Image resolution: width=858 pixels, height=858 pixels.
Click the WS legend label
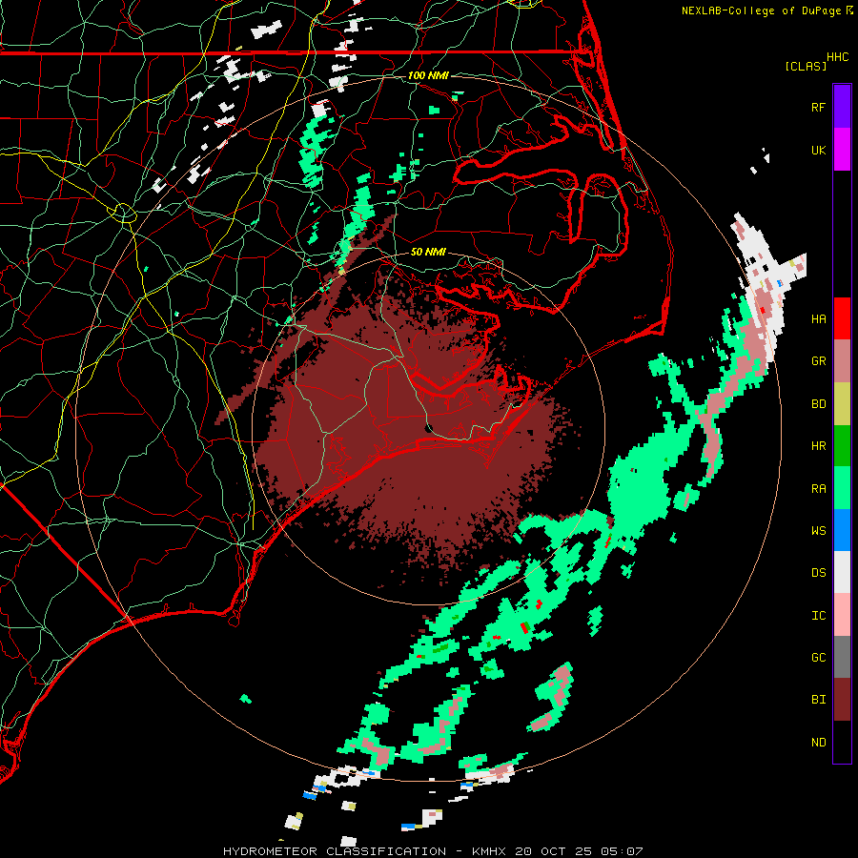[x=818, y=530]
